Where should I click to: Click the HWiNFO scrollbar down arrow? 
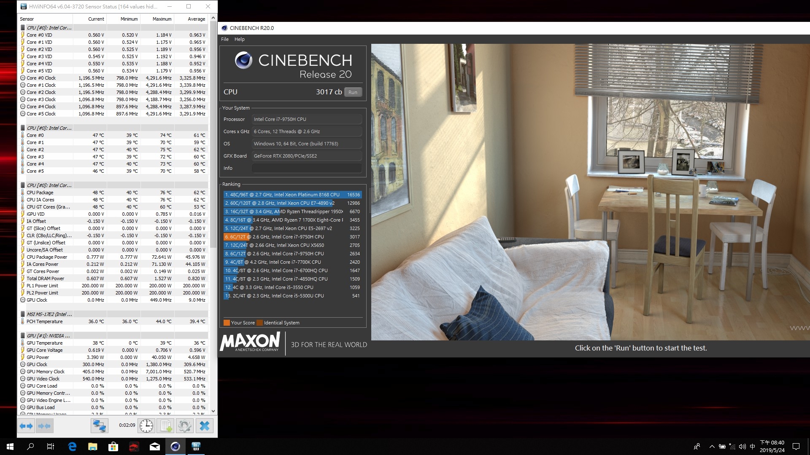click(213, 411)
